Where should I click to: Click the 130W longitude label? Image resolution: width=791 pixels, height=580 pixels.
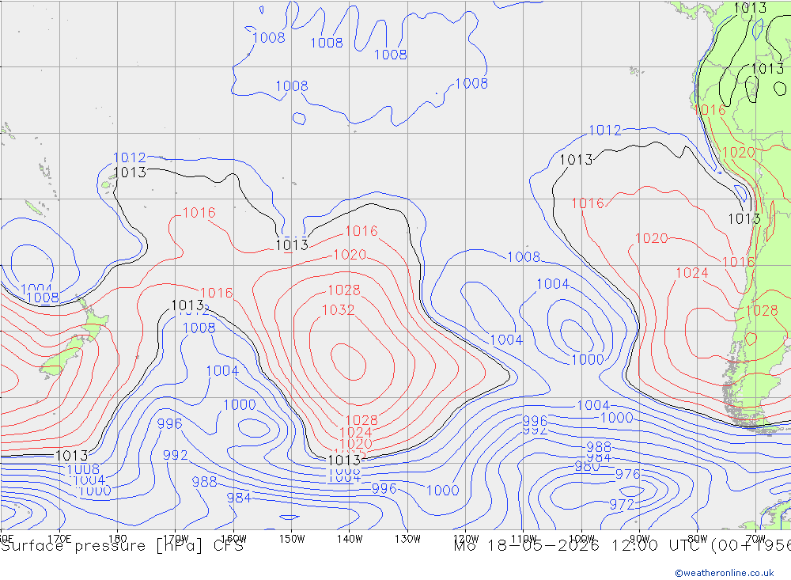pos(407,539)
